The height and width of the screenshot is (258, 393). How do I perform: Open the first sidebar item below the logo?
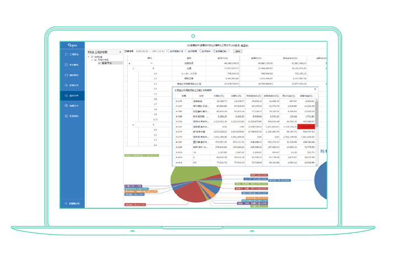72,54
